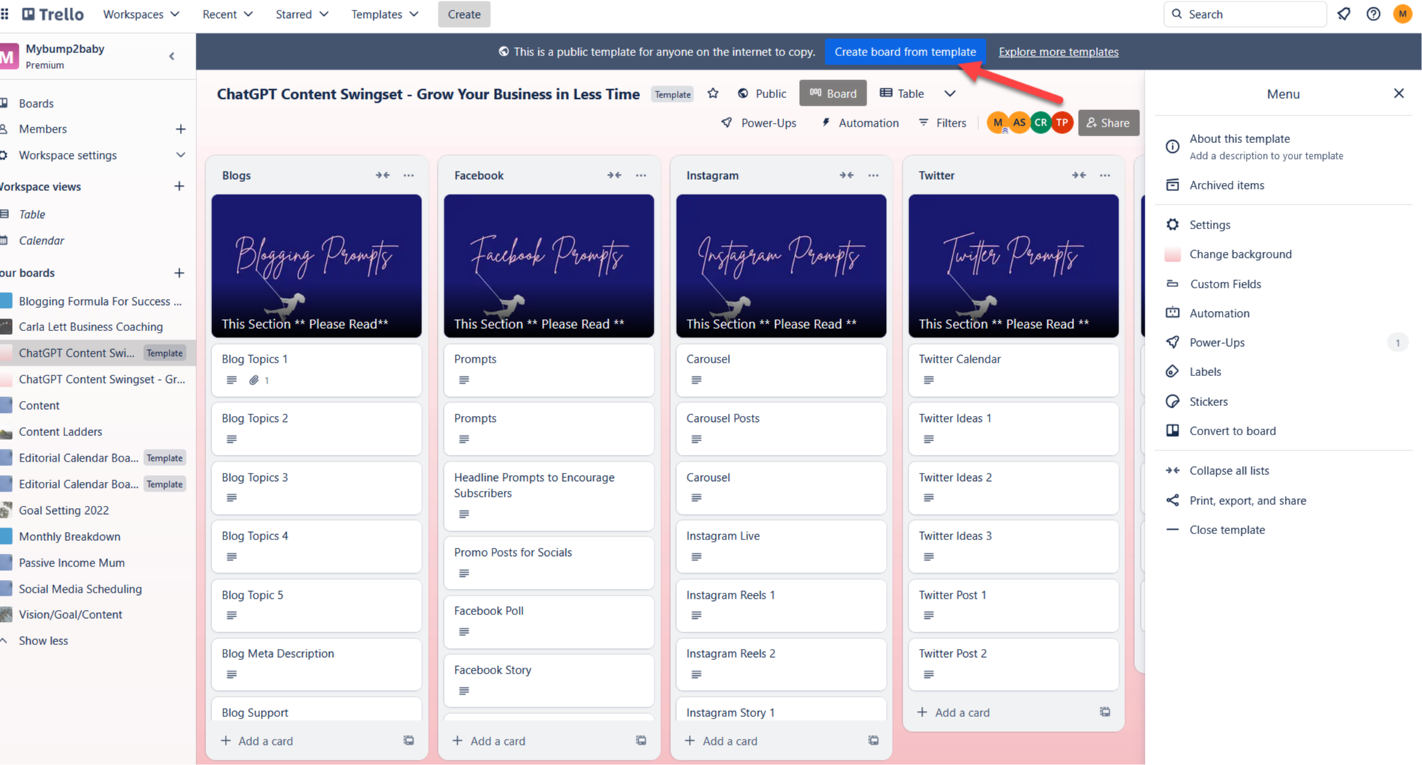The height and width of the screenshot is (765, 1422).
Task: Open Twitter list actions menu
Action: tap(1105, 175)
